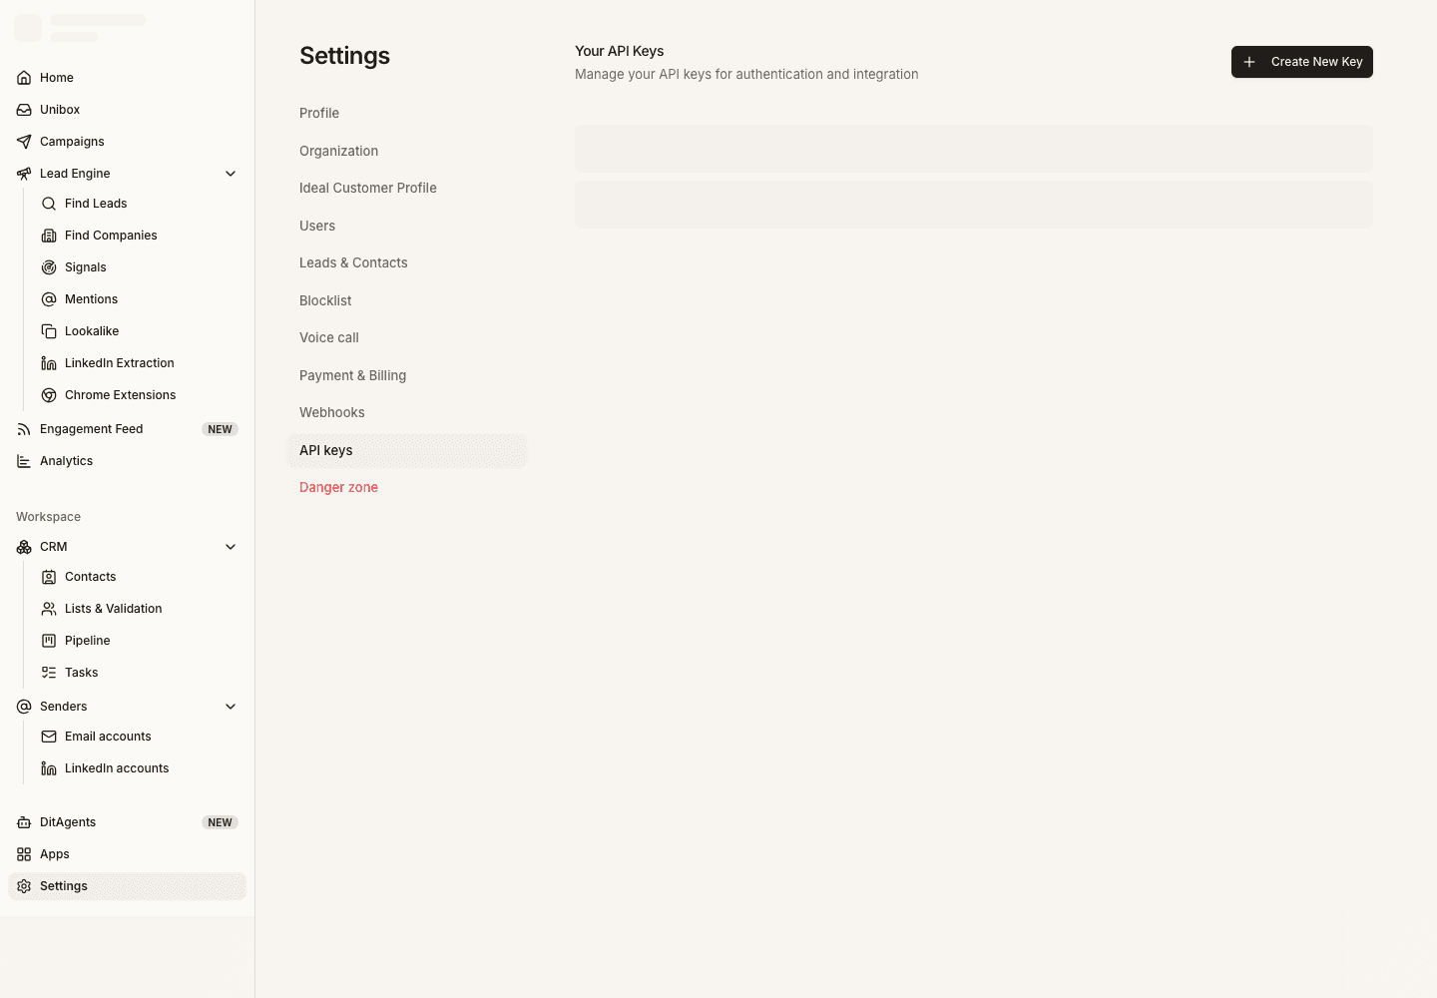
Task: Open the Find Companies label
Action: point(111,236)
